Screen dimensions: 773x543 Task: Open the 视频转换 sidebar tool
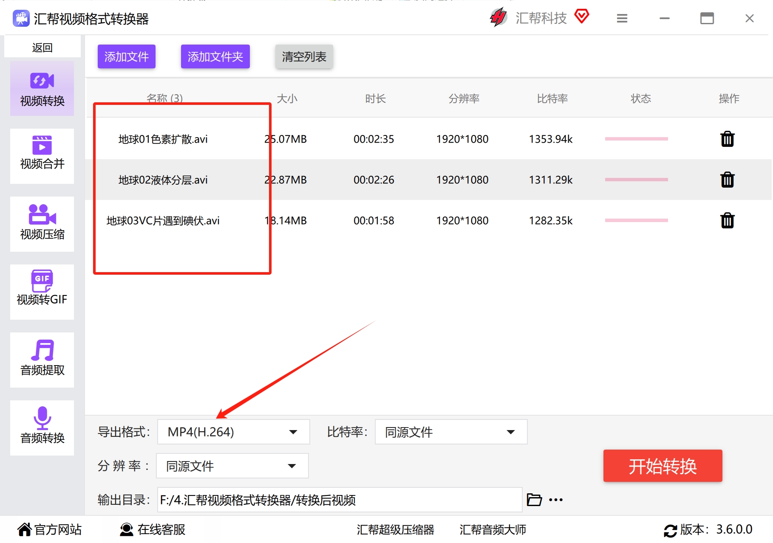[42, 88]
